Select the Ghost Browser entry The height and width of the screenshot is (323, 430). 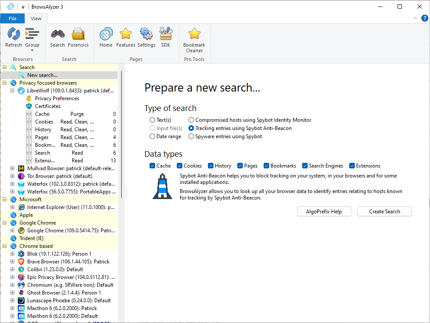pos(64,293)
